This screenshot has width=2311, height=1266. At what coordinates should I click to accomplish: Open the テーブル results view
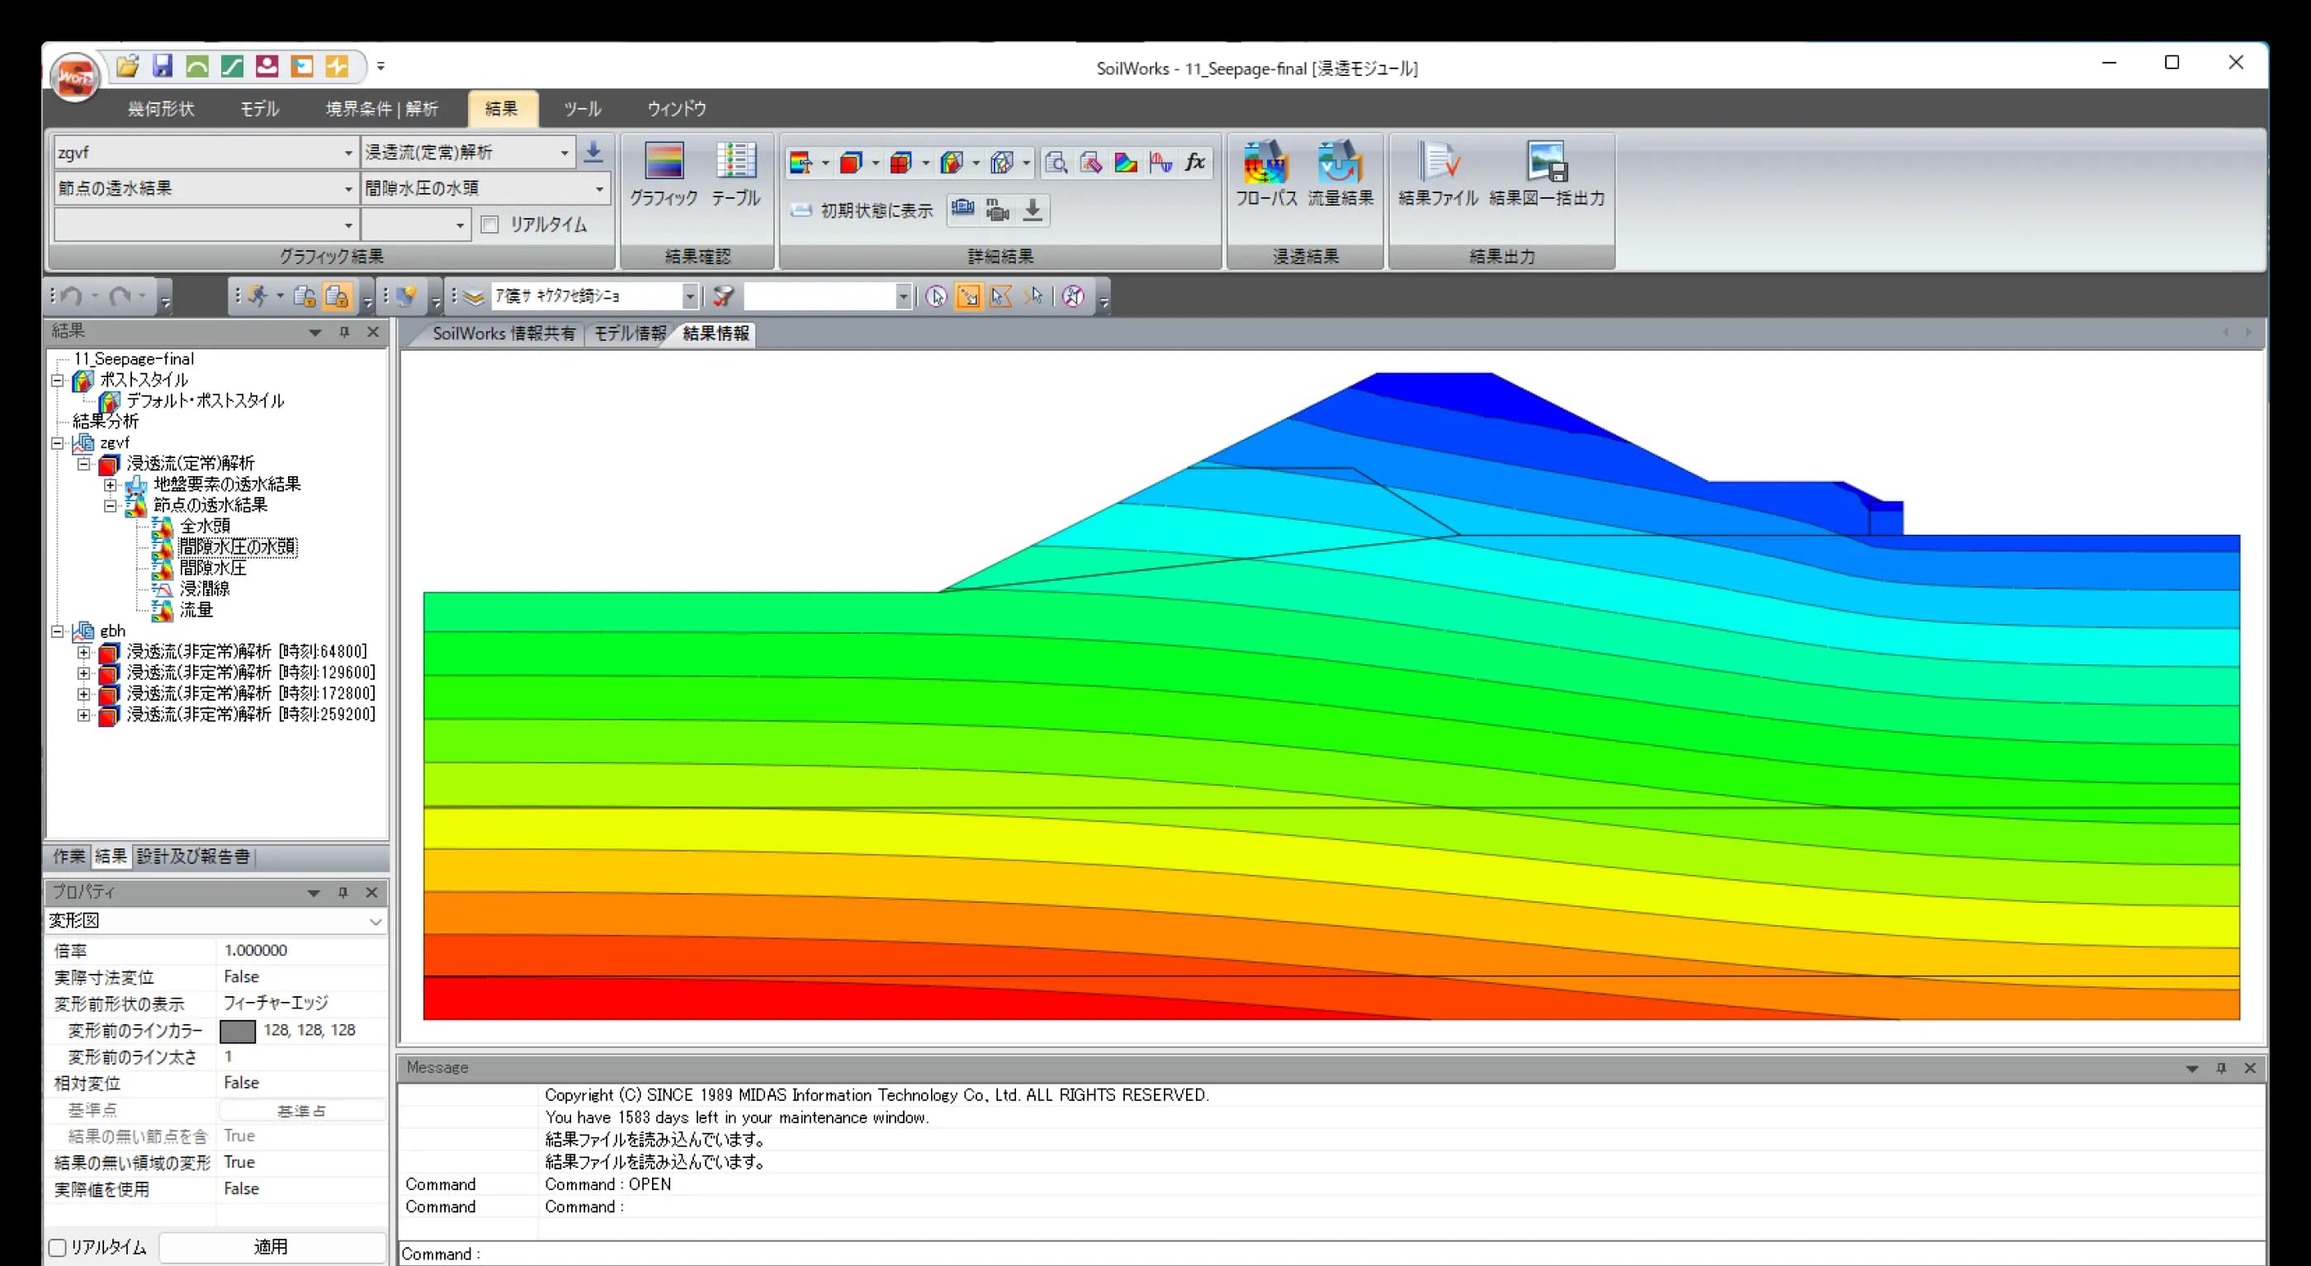(735, 175)
